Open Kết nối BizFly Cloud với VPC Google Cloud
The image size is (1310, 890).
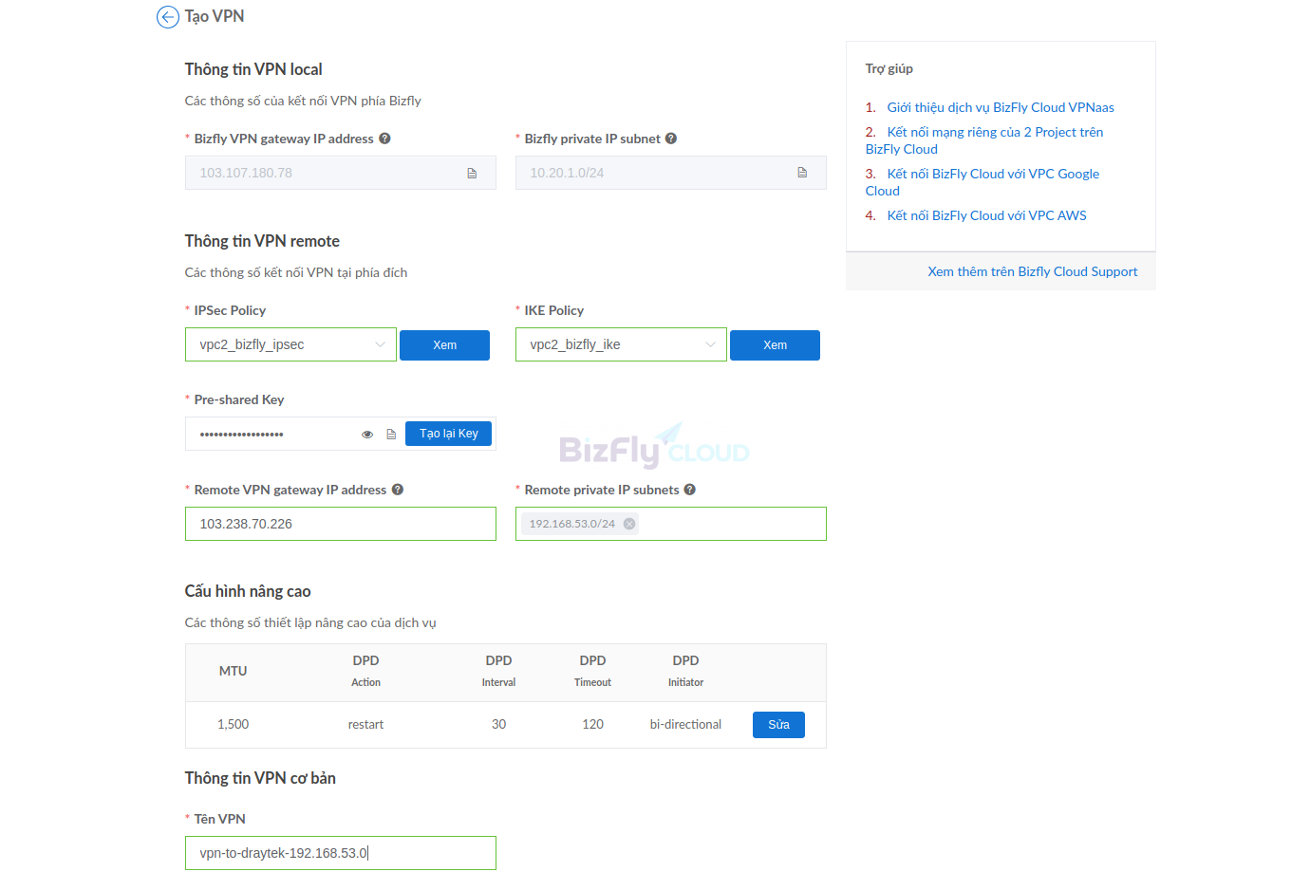(x=982, y=182)
